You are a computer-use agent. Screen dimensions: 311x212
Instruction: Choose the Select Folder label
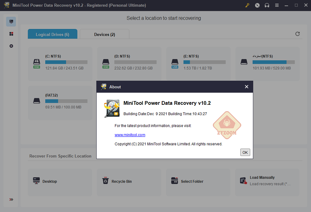192,181
